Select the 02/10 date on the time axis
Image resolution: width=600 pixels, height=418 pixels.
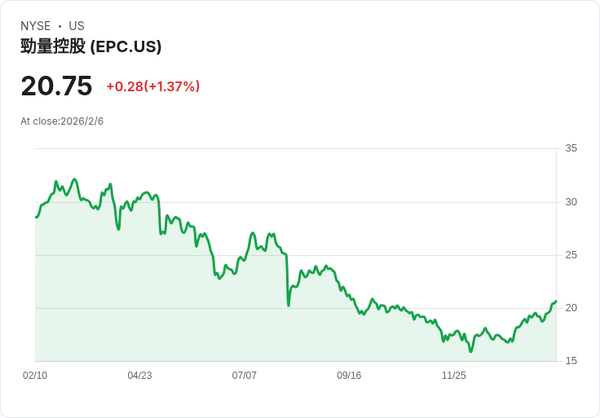35,376
